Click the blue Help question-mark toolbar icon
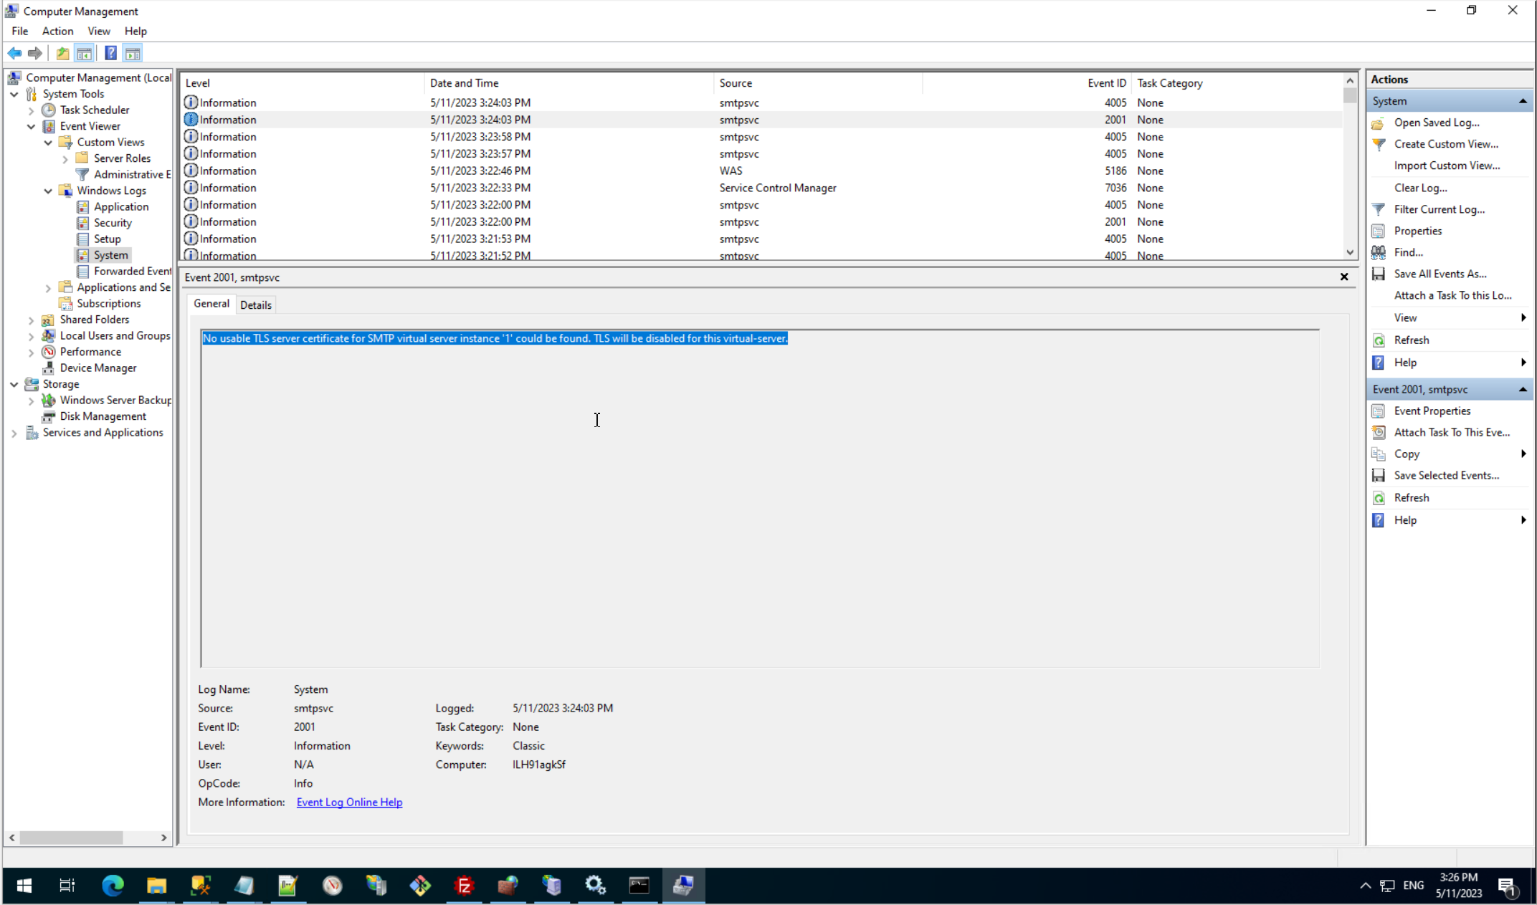The height and width of the screenshot is (905, 1537). tap(110, 53)
